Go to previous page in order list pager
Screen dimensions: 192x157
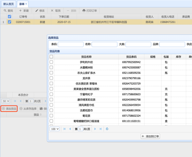point(21,101)
